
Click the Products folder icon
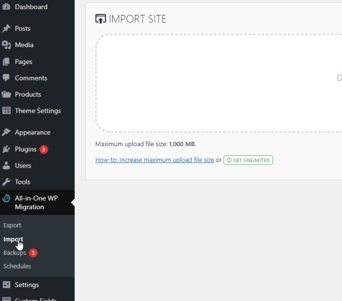pos(6,95)
